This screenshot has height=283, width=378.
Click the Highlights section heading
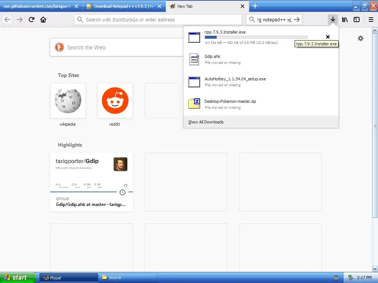(x=70, y=145)
